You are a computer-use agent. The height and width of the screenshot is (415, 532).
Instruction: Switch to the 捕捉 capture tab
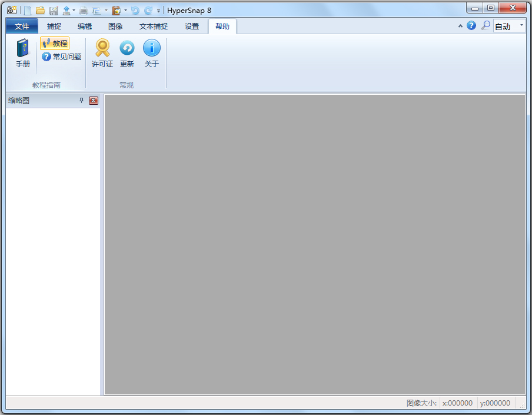point(54,26)
